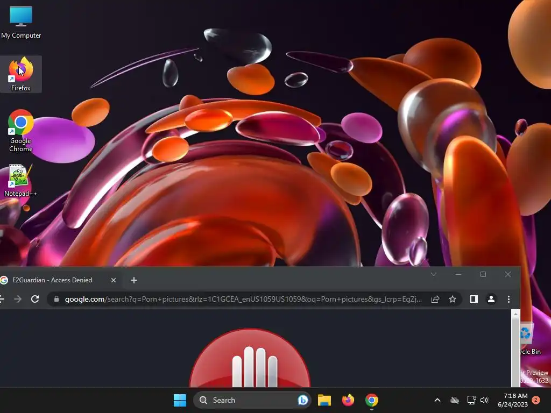Click the scroll-up arrow in Chrome
The width and height of the screenshot is (551, 413).
(x=515, y=314)
